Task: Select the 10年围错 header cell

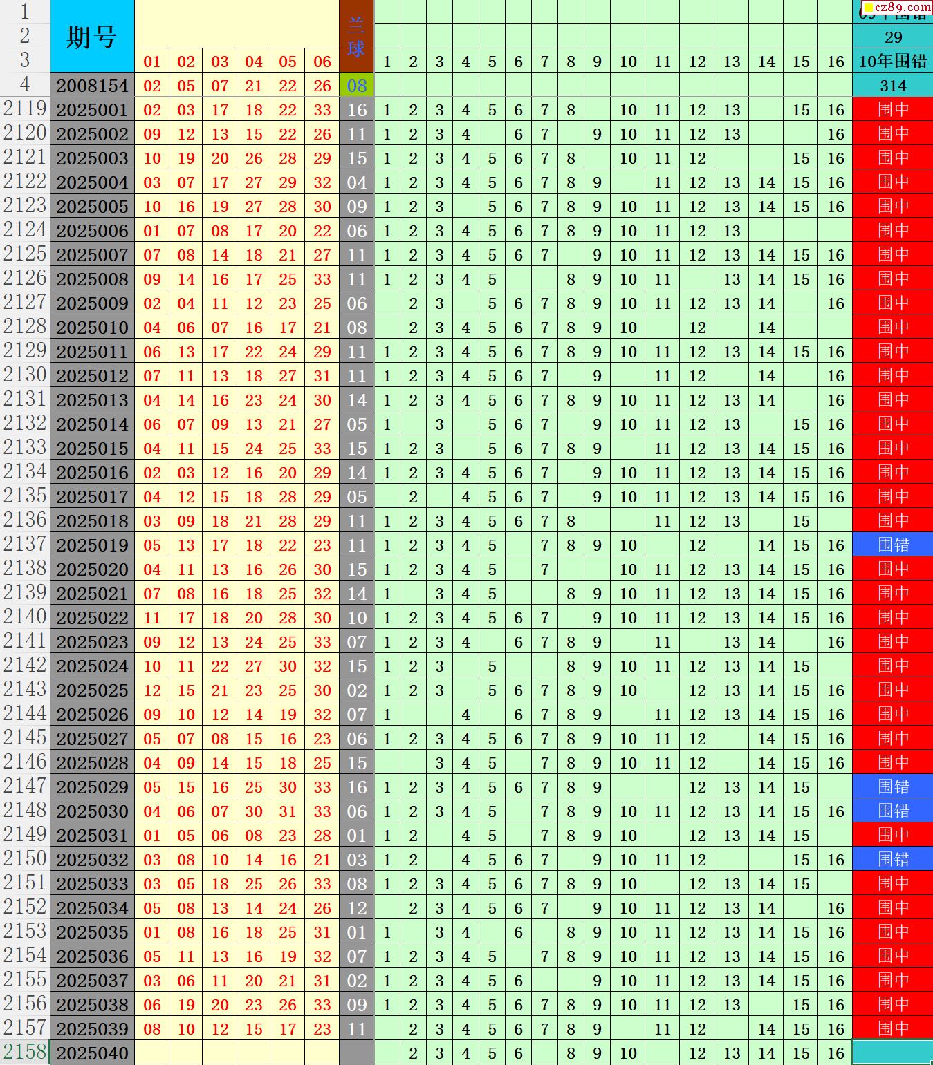Action: 892,62
